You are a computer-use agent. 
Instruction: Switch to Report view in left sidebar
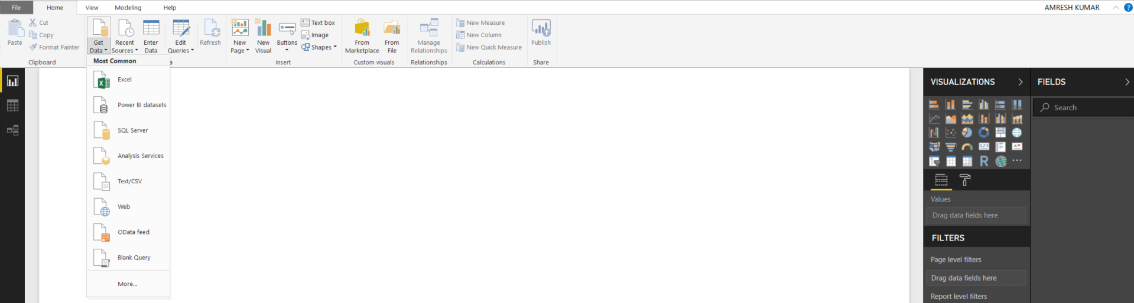(x=12, y=81)
